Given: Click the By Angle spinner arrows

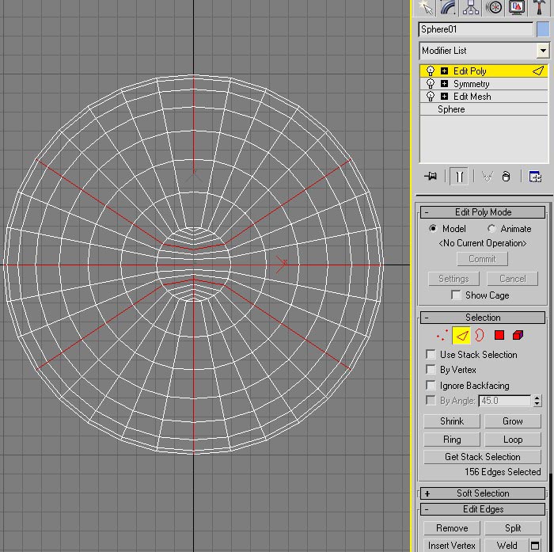Looking at the screenshot, I should point(537,401).
